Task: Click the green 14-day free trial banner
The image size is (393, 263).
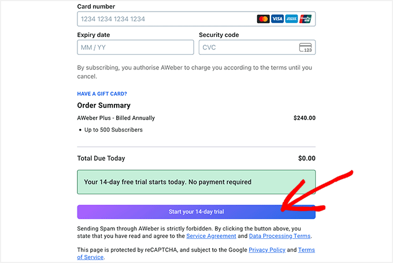Action: 196,181
